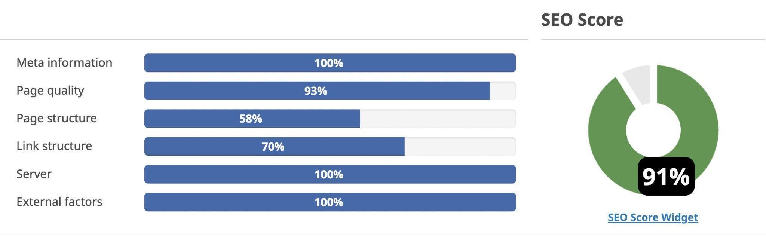Select the Link structure label
This screenshot has width=766, height=236.
click(54, 146)
